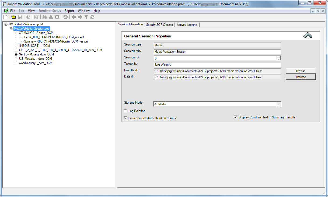
Task: Enable the Log Relation checkbox
Action: (125, 111)
